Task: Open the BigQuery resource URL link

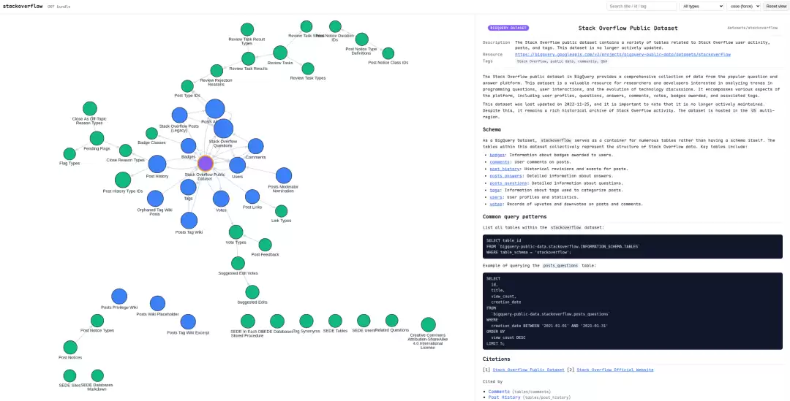Action: 622,54
